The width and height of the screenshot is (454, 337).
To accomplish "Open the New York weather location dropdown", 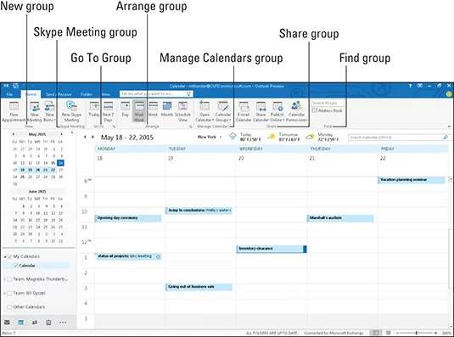I will [x=221, y=137].
